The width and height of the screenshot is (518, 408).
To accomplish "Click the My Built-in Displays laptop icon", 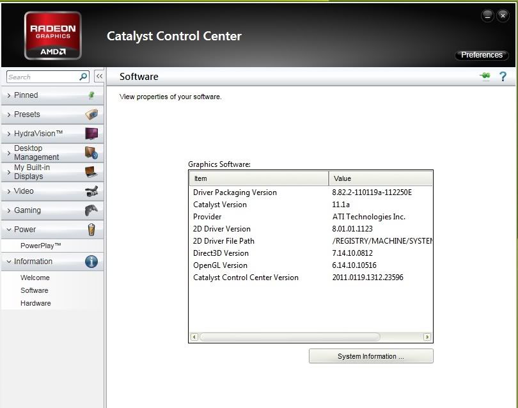I will (91, 172).
